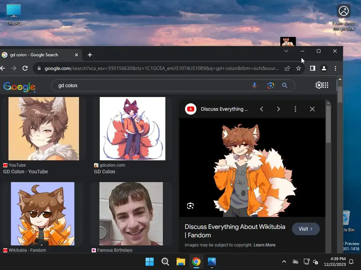361x270 pixels.
Task: Close the gd colon Google Search tab
Action: [77, 55]
